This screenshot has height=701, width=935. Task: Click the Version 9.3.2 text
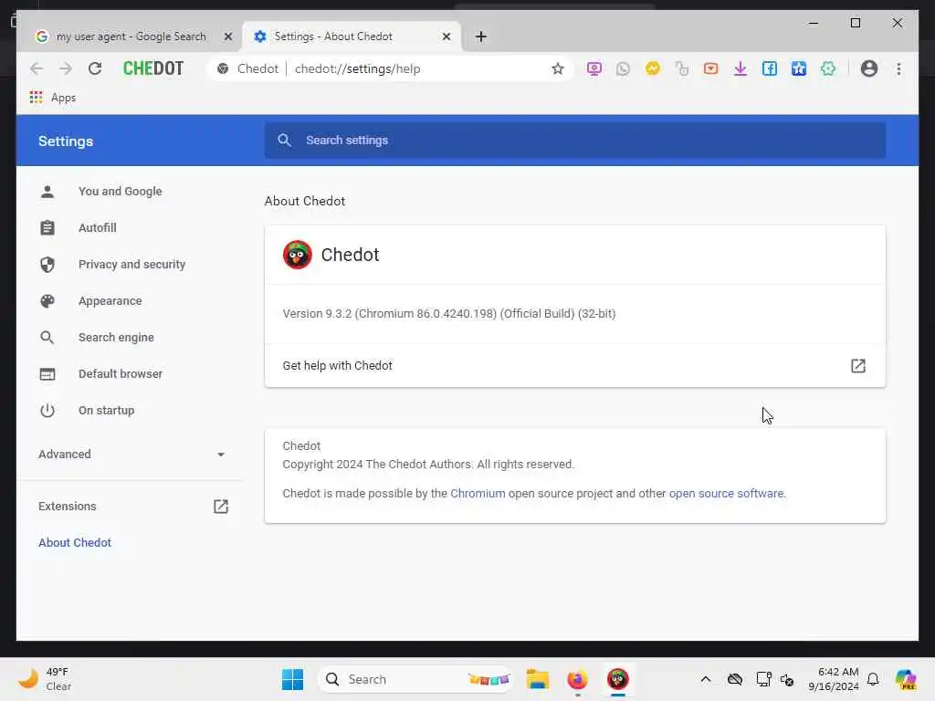(x=448, y=314)
